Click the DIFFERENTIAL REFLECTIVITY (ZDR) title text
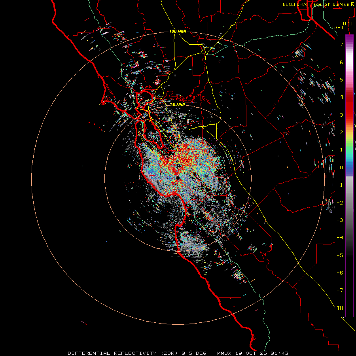Screen dimensions: 356x356 pyautogui.click(x=123, y=353)
